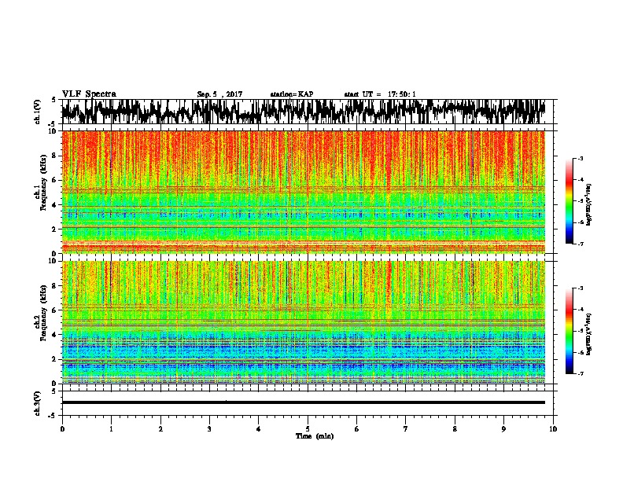The height and width of the screenshot is (481, 623).
Task: Click time axis tick label '7'
Action: (406, 429)
